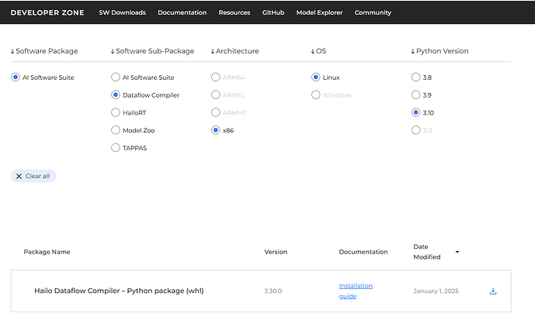Image resolution: width=535 pixels, height=334 pixels.
Task: Open the SW Downloads menu
Action: [x=122, y=12]
